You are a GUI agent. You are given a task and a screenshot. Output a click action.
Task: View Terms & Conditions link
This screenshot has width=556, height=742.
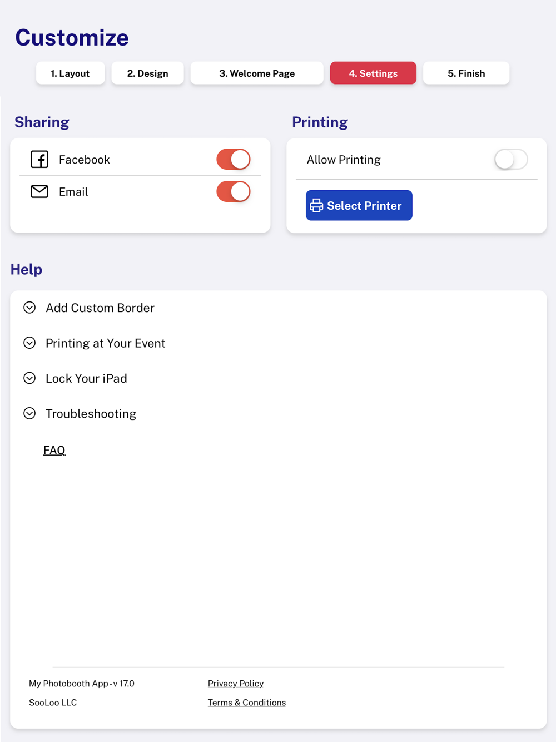247,703
